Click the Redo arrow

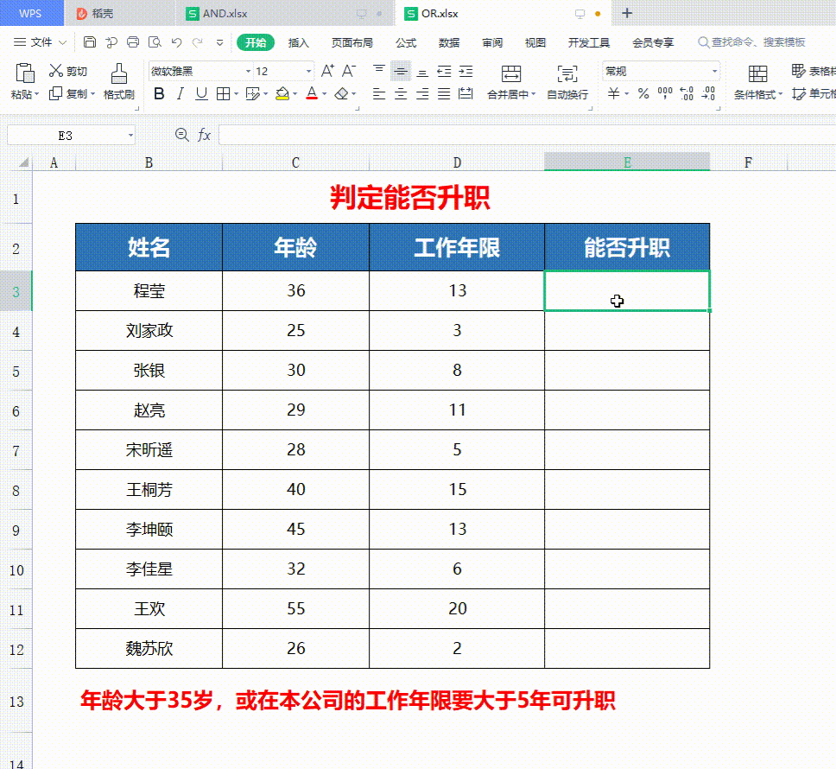click(198, 42)
